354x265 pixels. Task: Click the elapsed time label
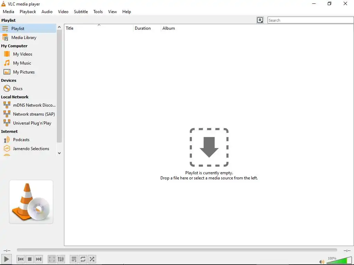7,251
